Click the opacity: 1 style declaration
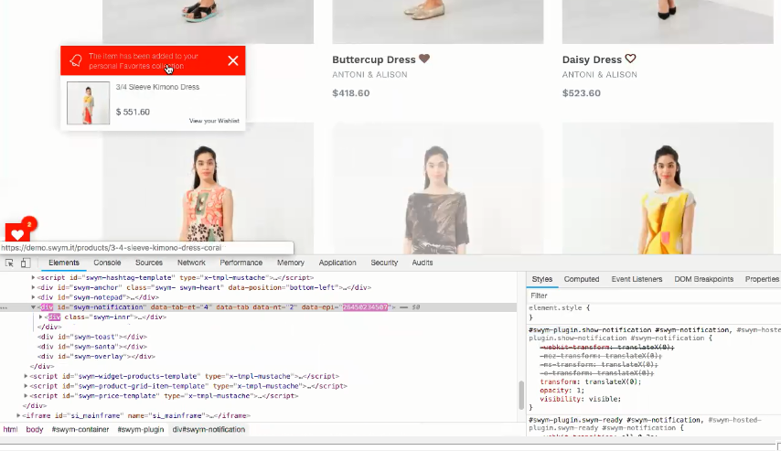Image resolution: width=781 pixels, height=451 pixels. [562, 391]
